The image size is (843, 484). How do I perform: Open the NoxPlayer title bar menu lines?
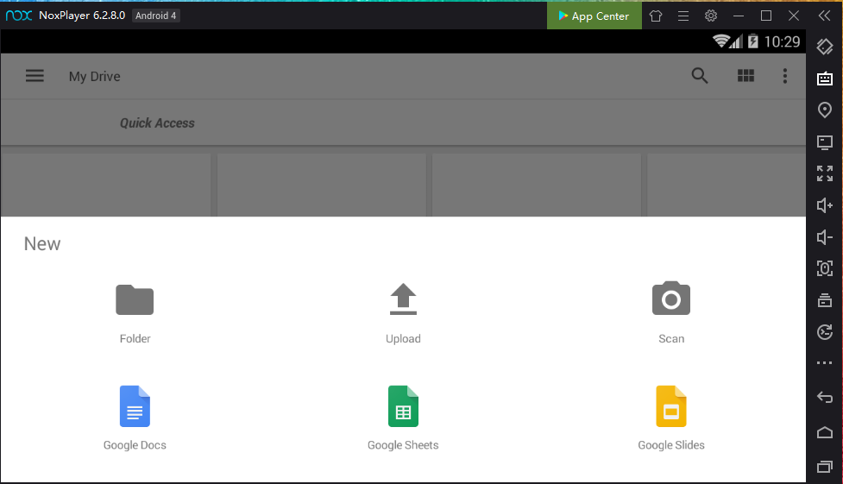(683, 16)
